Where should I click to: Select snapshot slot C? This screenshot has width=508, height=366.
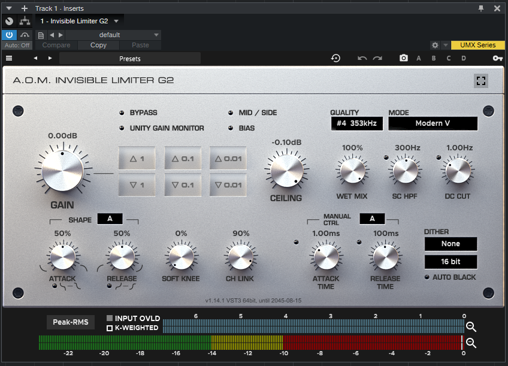448,58
